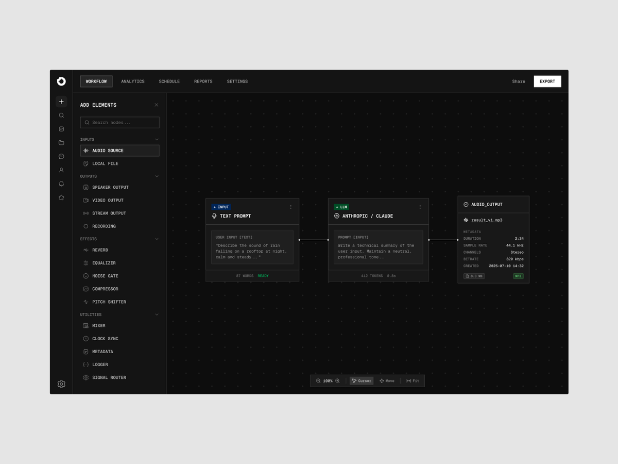This screenshot has height=464, width=618.
Task: Click the INPUT tag badge
Action: click(x=221, y=207)
